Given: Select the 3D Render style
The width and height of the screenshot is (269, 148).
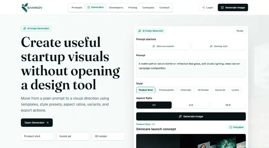Looking at the screenshot, I should [203, 90].
